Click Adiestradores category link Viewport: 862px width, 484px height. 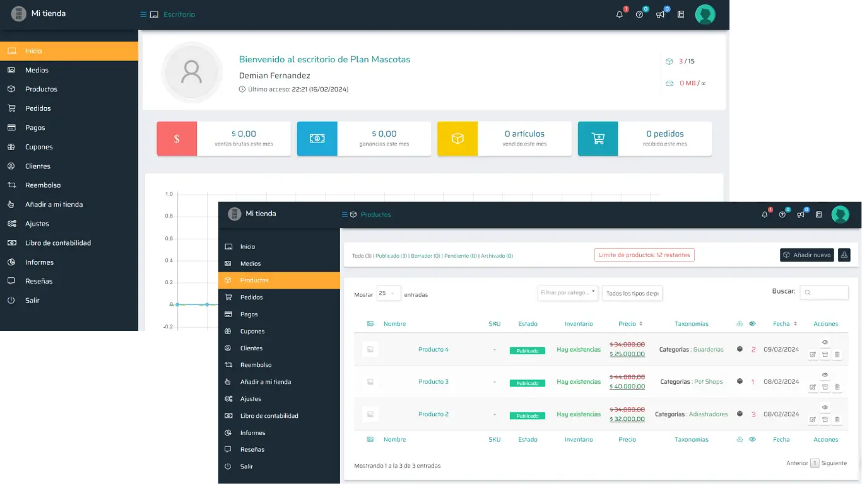pyautogui.click(x=708, y=414)
